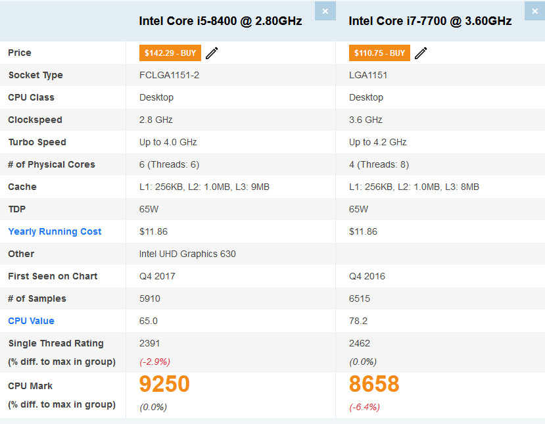Image resolution: width=545 pixels, height=424 pixels.
Task: Edit the i5-8400 price with pencil icon
Action: 212,53
